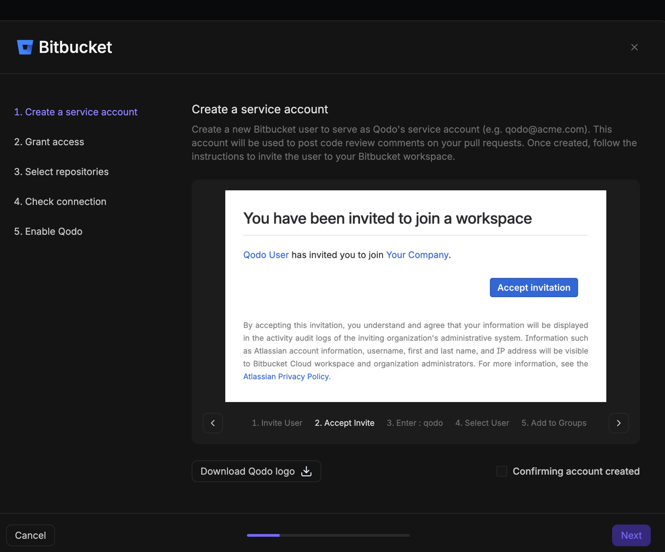Open step 3. Select repositories

pos(61,171)
